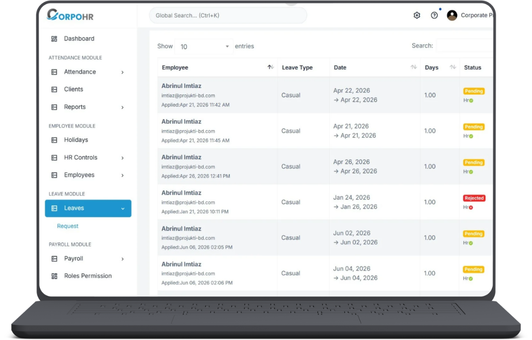Click the Clients sidebar icon
The width and height of the screenshot is (532, 340).
pyautogui.click(x=55, y=89)
